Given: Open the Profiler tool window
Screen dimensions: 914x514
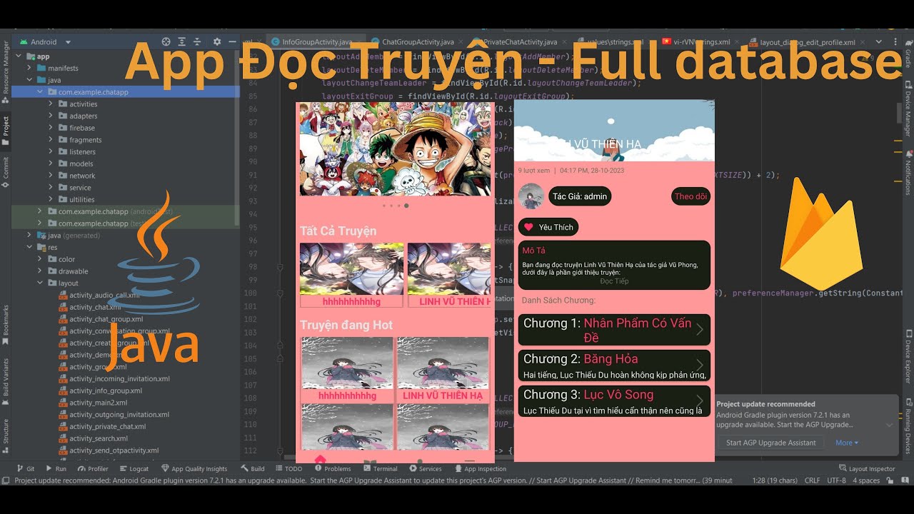Looking at the screenshot, I should pyautogui.click(x=93, y=469).
